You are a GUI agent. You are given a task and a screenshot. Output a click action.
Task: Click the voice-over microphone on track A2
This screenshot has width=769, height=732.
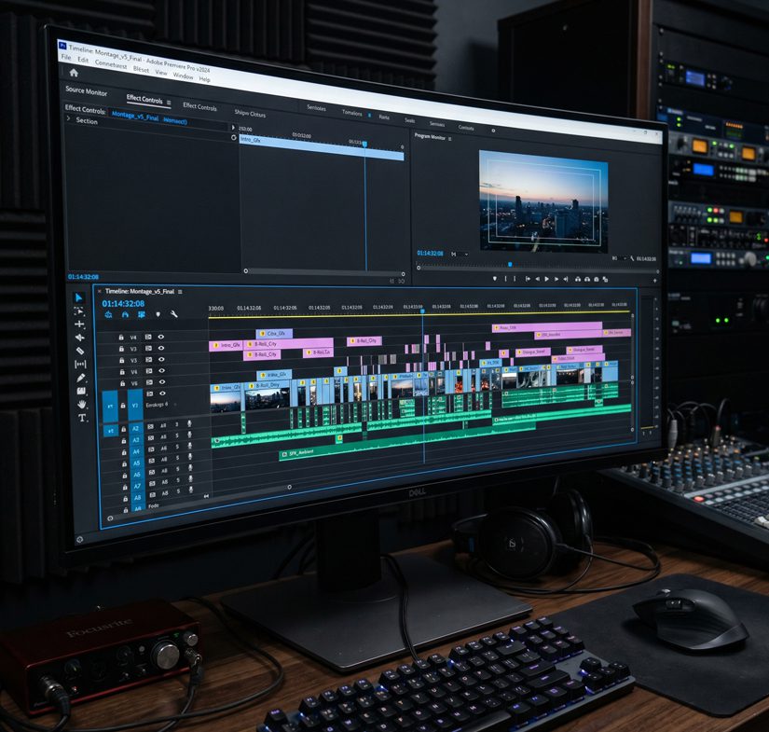(189, 424)
